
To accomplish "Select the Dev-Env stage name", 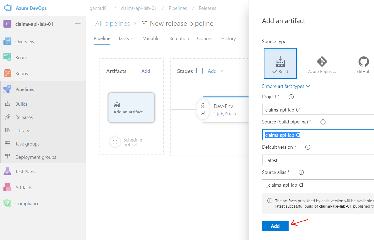I will click(x=223, y=106).
